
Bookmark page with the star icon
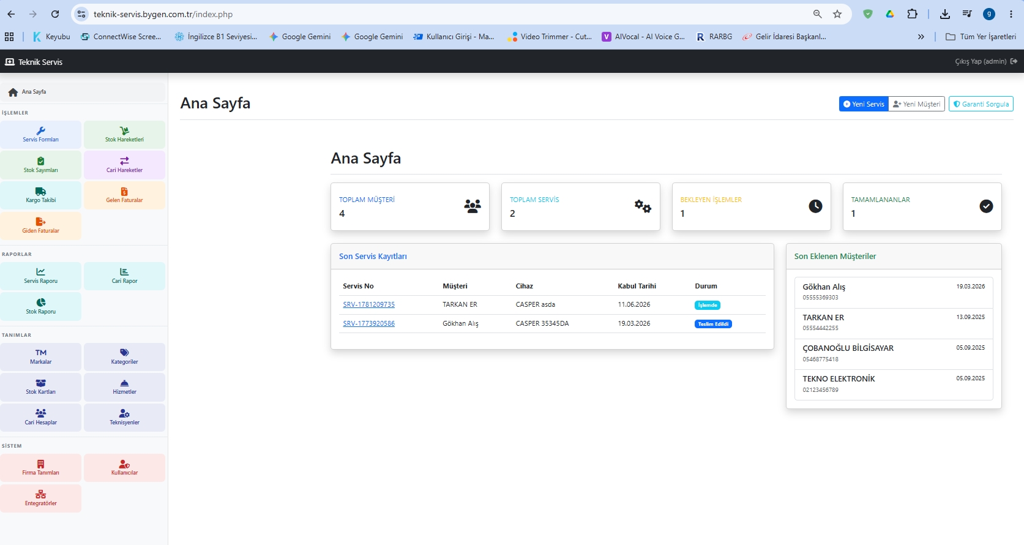(x=837, y=14)
